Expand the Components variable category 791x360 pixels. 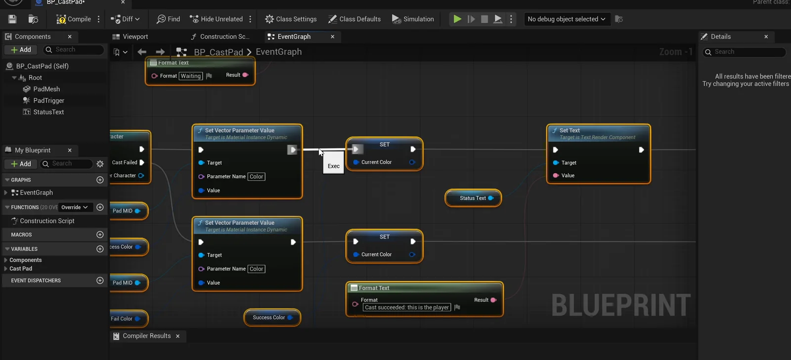6,260
